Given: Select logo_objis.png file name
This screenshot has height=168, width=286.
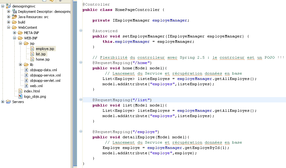Looking at the screenshot, I should tap(35, 96).
